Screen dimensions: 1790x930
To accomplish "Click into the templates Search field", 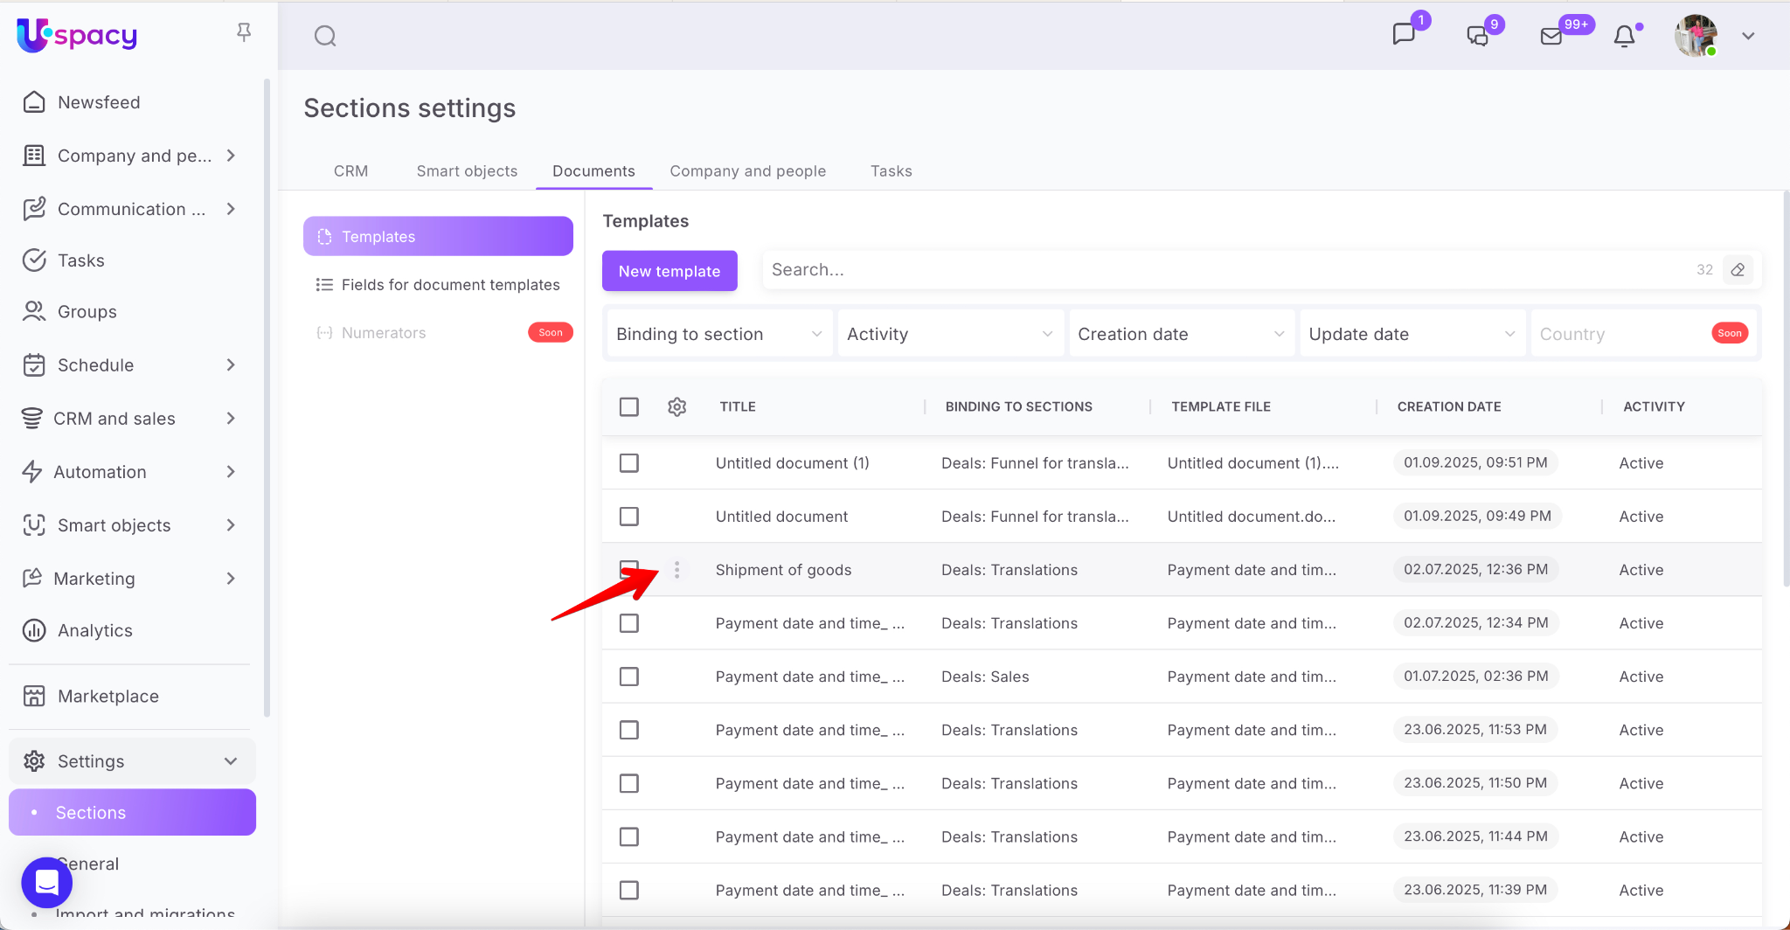I will pyautogui.click(x=1224, y=270).
